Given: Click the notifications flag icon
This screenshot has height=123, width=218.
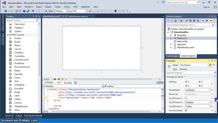Looking at the screenshot, I should coord(158,2).
